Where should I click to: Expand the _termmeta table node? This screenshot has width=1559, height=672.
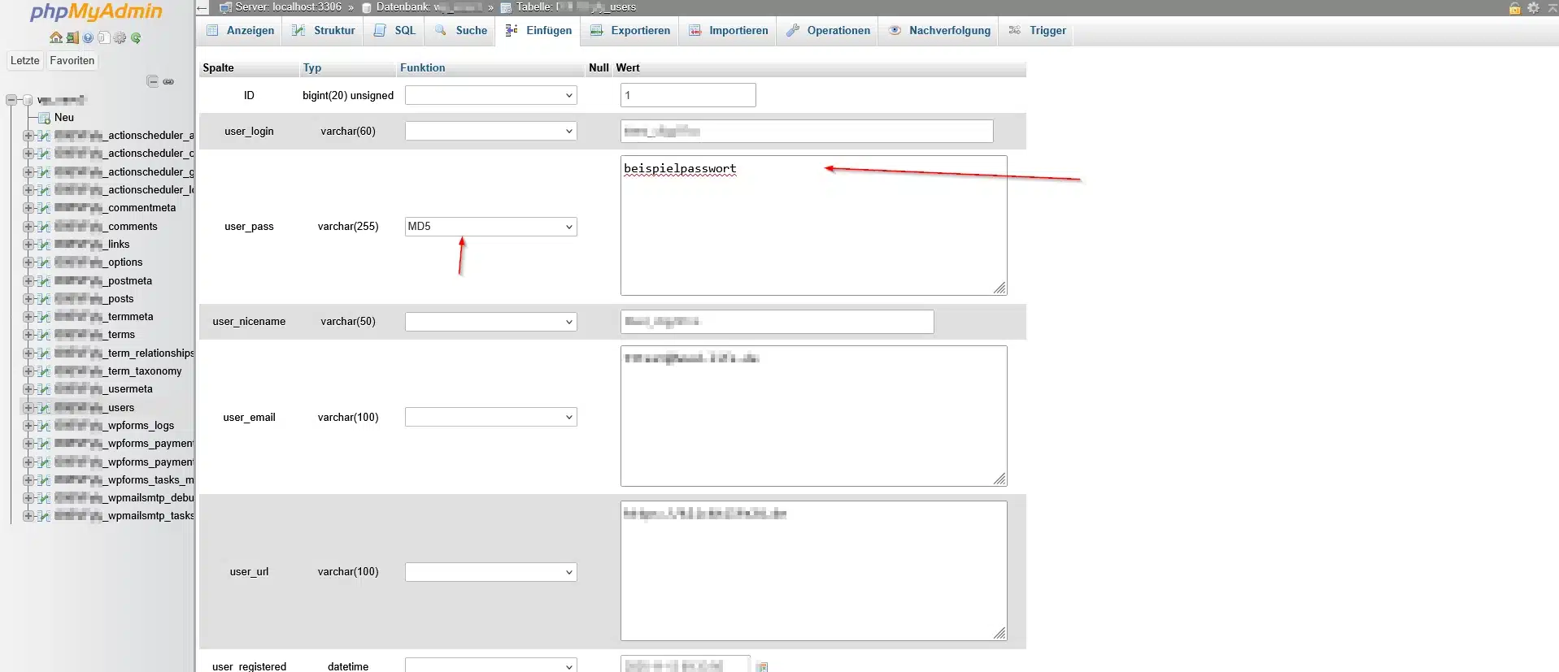click(x=28, y=317)
